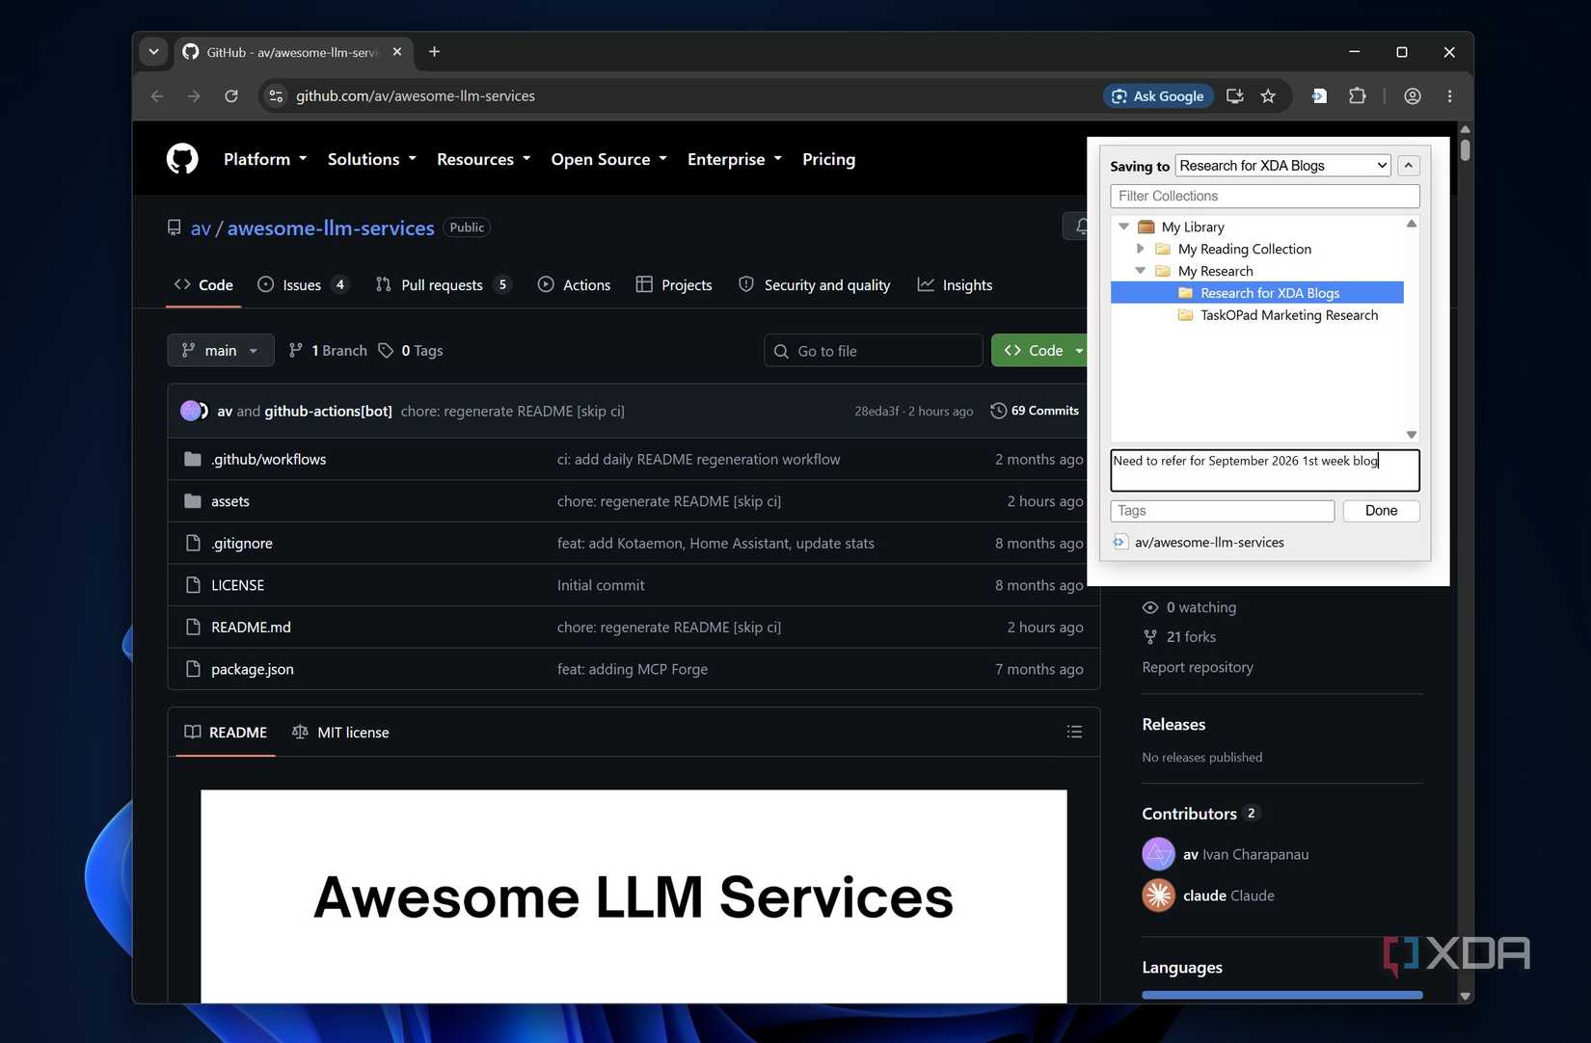Switch to the Issues tab
The width and height of the screenshot is (1591, 1043).
pyautogui.click(x=303, y=285)
